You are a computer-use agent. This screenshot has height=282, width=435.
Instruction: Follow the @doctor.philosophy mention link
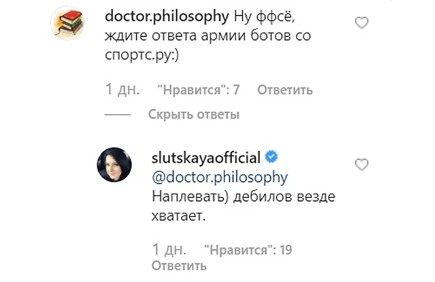pos(220,178)
